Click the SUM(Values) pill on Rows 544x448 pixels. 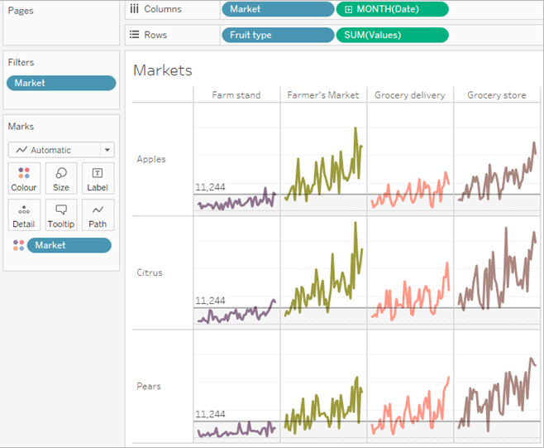coord(392,35)
